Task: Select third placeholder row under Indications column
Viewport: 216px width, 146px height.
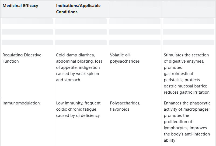Action: tap(81, 43)
